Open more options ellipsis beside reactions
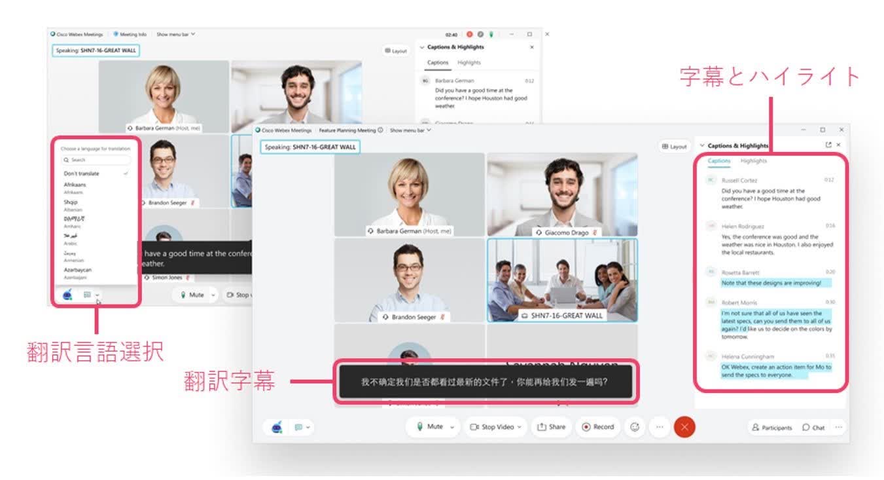Viewport: 884px width, 480px height. pyautogui.click(x=659, y=427)
